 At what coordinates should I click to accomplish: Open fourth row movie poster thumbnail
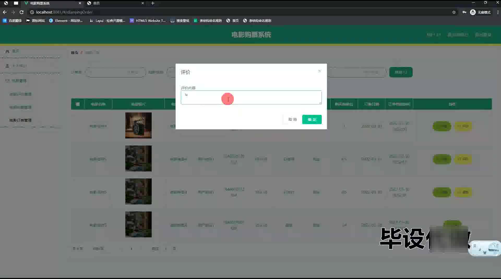(138, 224)
